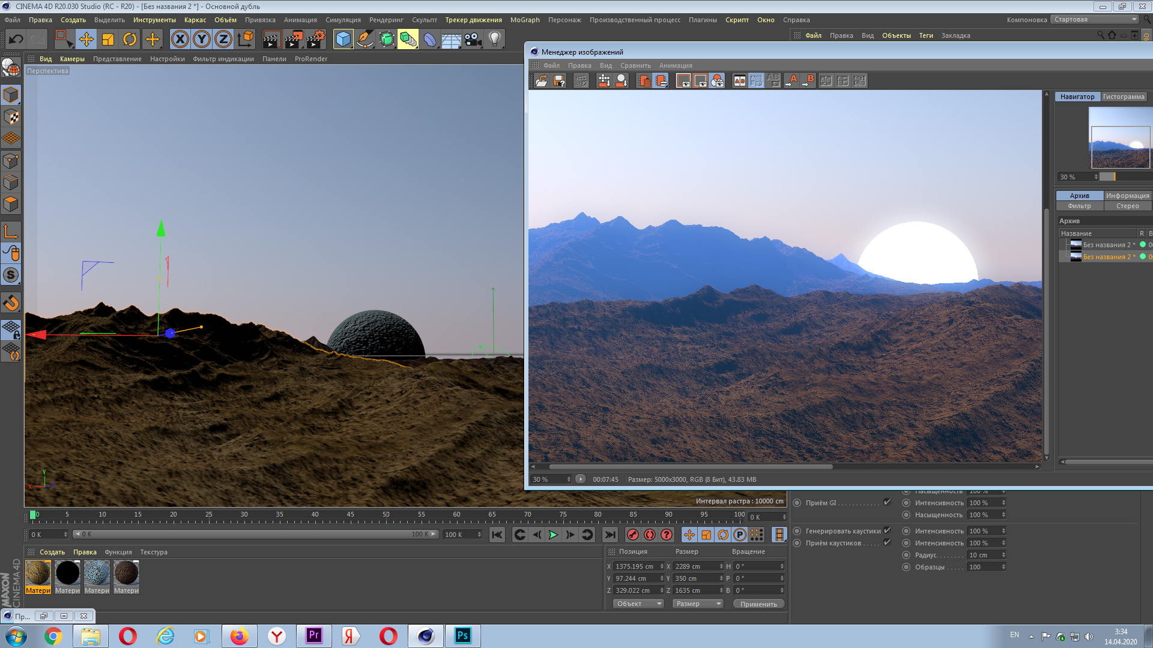Enable the snap magnet icon in the left sidebar
Screen dimensions: 1153x648
coord(11,303)
